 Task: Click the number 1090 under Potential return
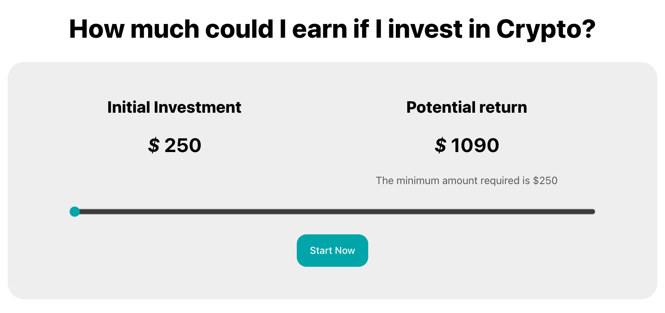click(475, 145)
